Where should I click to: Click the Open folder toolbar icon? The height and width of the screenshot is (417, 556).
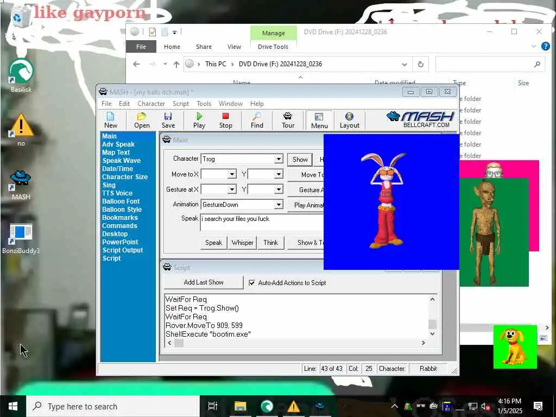tap(142, 120)
